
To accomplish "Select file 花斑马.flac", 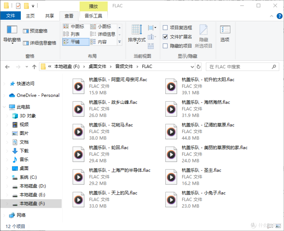I will [x=103, y=131].
